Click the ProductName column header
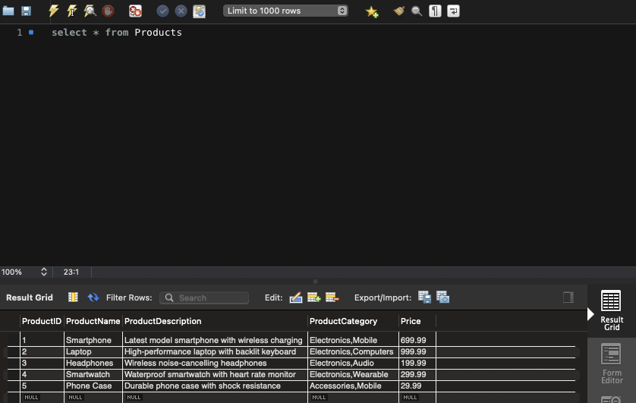Screen dimensions: 636x403 (93, 321)
